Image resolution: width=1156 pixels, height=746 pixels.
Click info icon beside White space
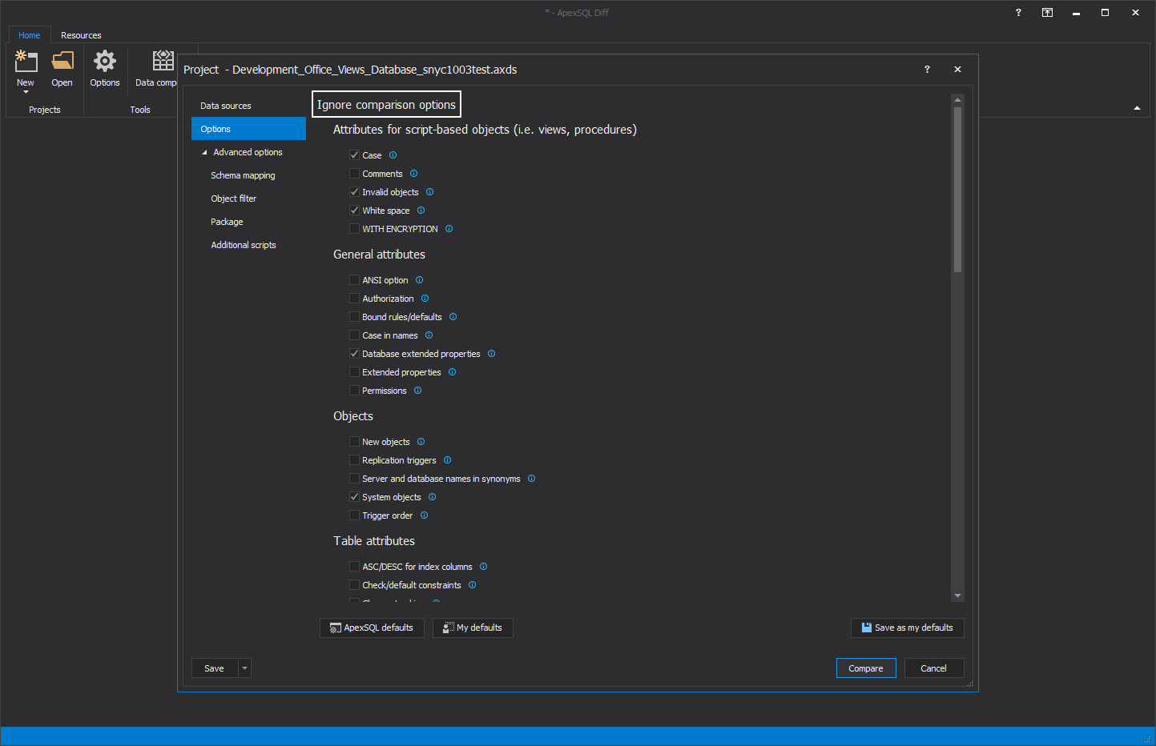tap(421, 211)
